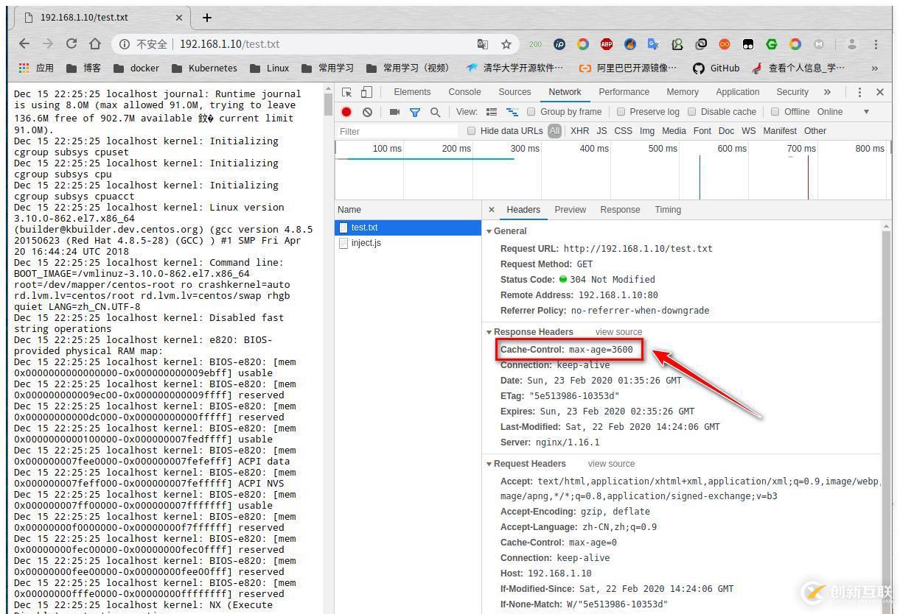
Task: Select the test.txt request row
Action: 408,227
